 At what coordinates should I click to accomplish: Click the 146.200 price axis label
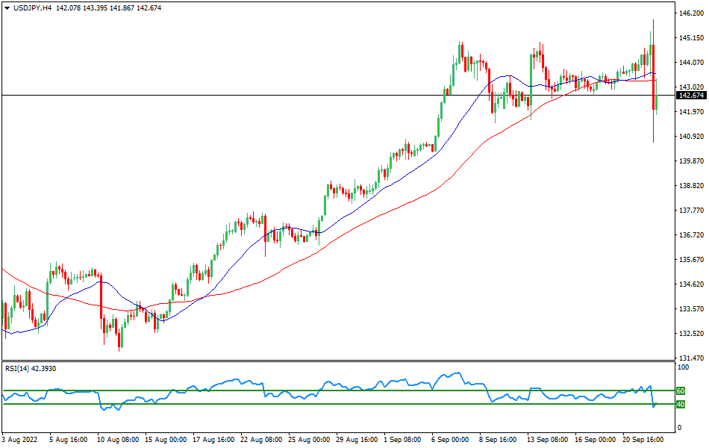click(x=690, y=13)
